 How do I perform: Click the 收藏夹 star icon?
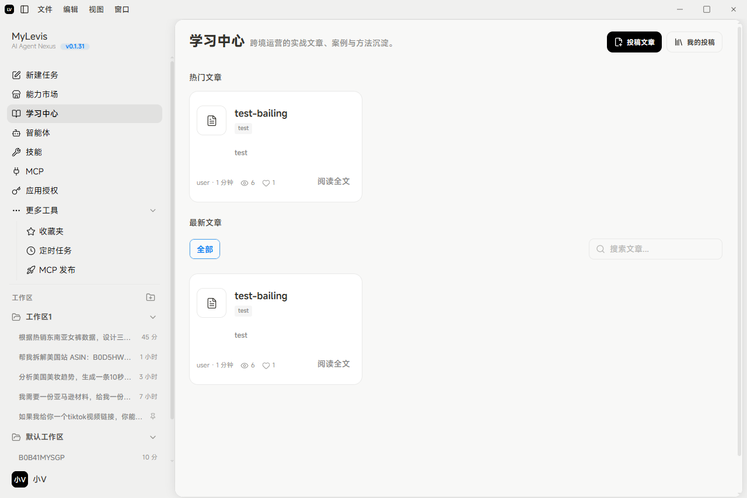(x=31, y=232)
